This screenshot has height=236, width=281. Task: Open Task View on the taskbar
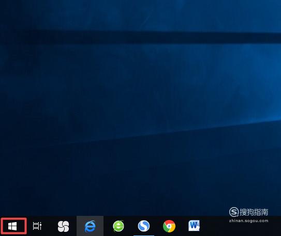coord(37,226)
